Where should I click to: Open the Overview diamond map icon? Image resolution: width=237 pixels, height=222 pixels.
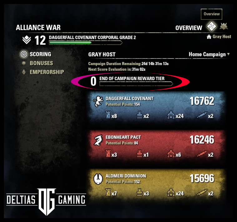211,26
